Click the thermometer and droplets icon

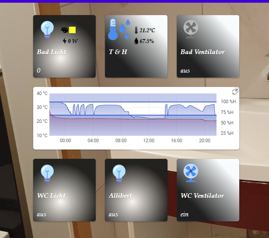(119, 29)
